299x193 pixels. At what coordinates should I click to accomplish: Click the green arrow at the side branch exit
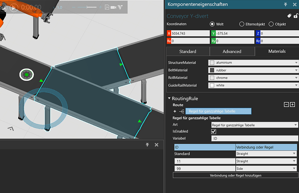click(x=121, y=65)
